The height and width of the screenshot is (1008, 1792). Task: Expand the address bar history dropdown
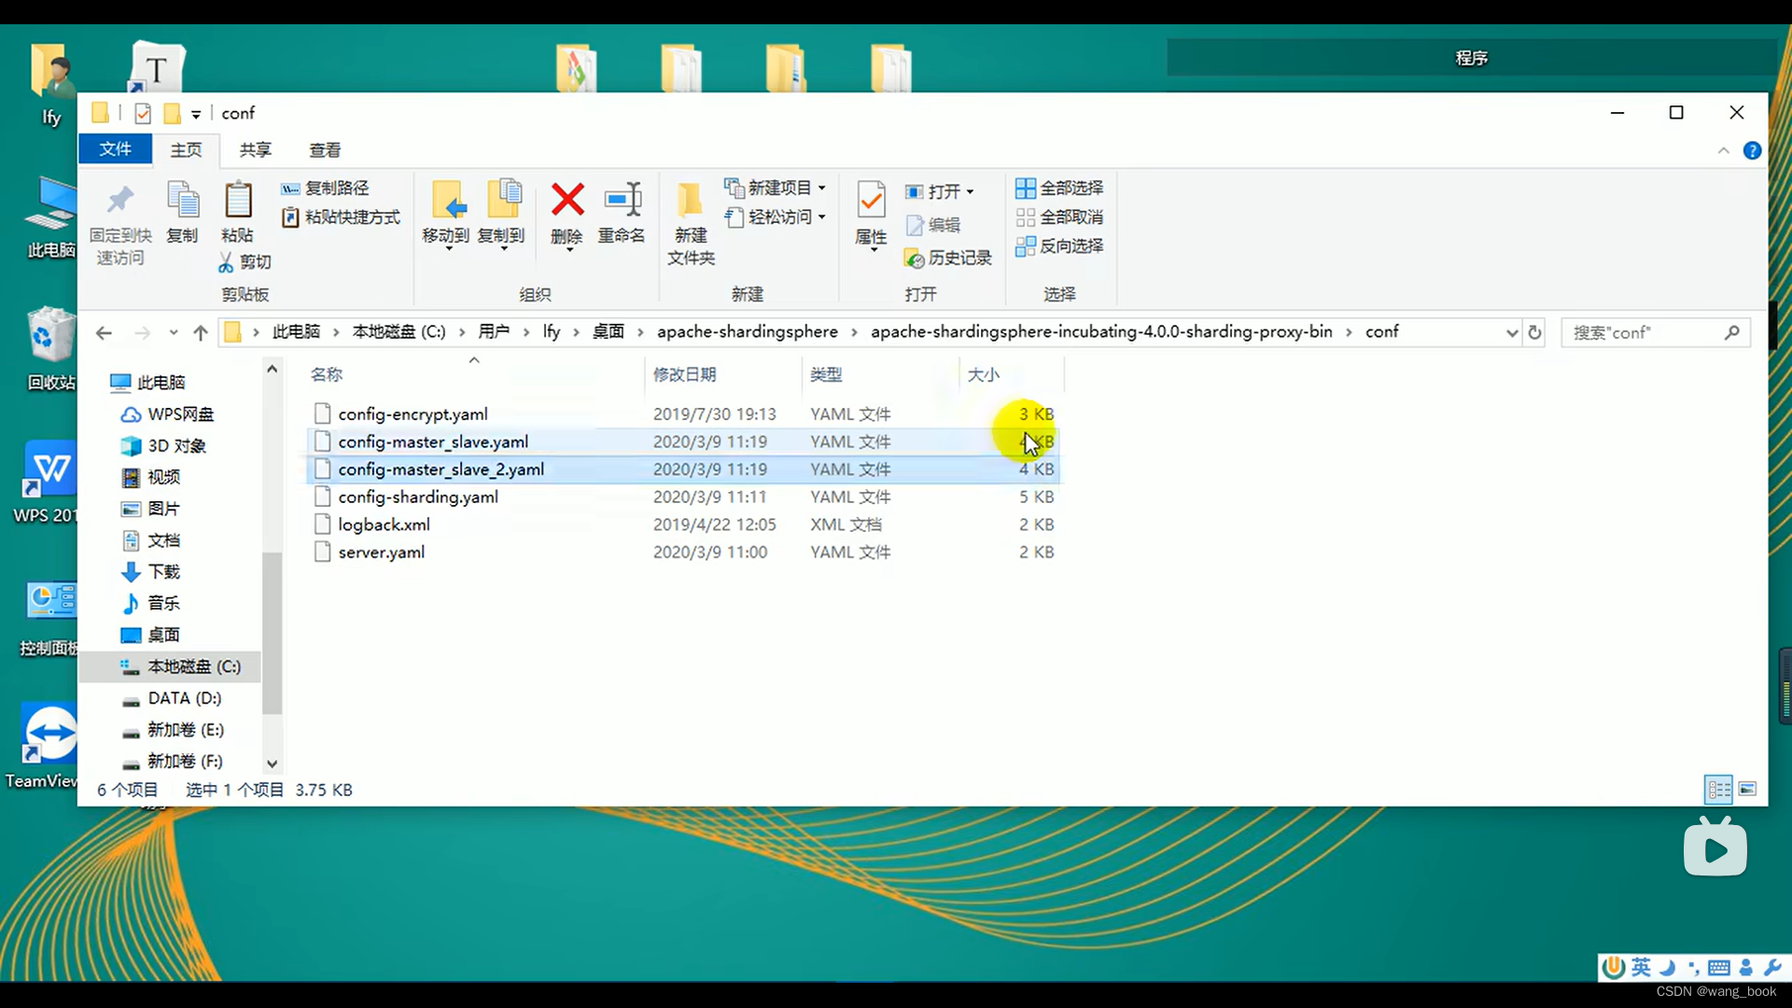pos(1512,332)
